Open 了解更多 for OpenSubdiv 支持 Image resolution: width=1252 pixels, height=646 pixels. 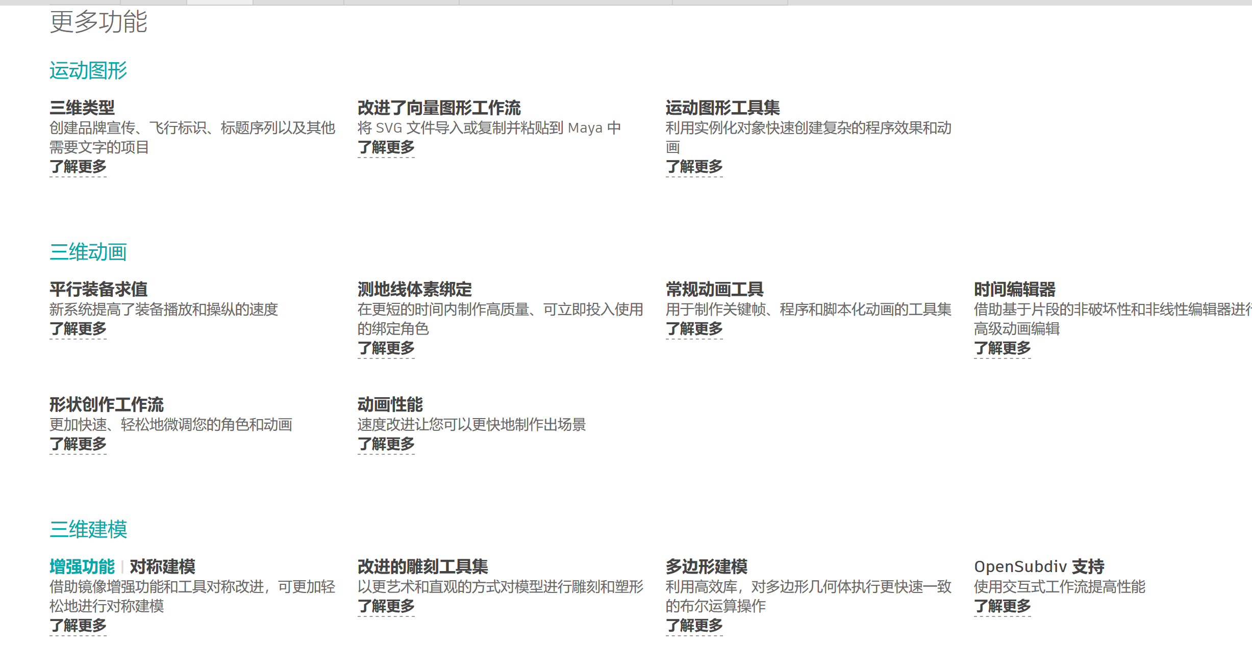point(1003,606)
